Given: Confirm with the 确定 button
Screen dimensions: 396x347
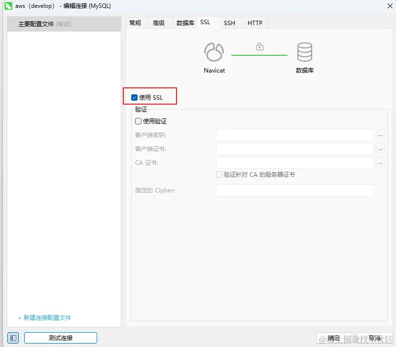Looking at the screenshot, I should 334,338.
